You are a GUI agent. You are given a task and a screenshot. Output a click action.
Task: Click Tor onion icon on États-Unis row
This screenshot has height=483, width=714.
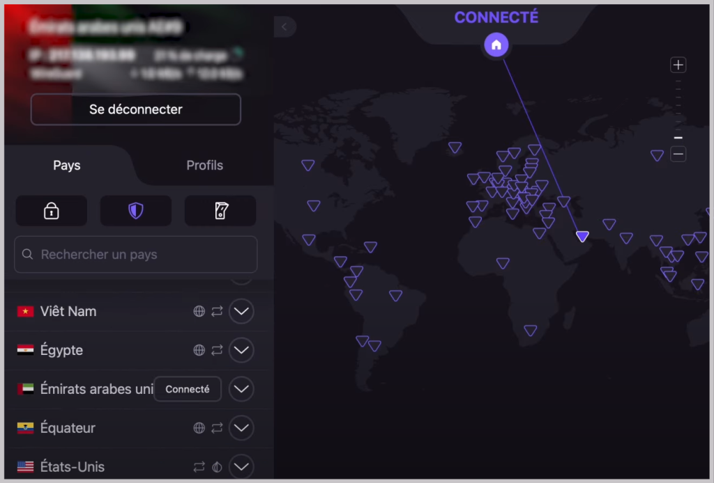[x=218, y=466]
